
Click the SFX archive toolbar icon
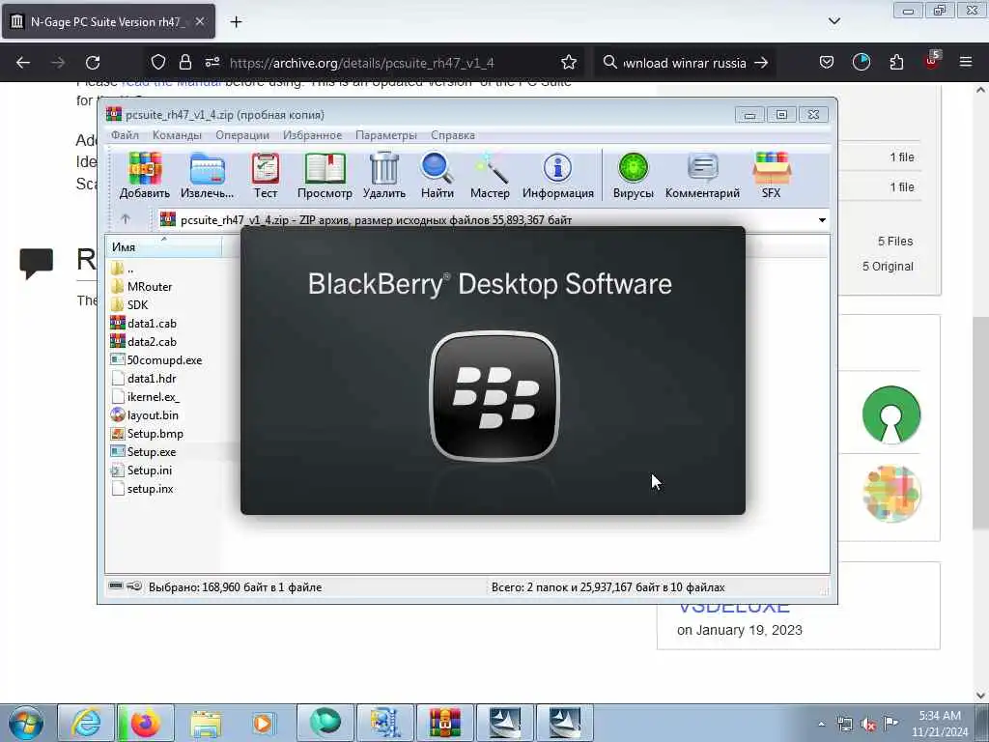tap(772, 176)
